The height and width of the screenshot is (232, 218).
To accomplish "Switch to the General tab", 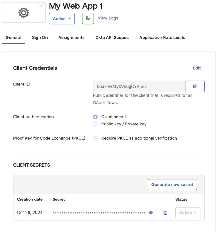I will [x=13, y=38].
